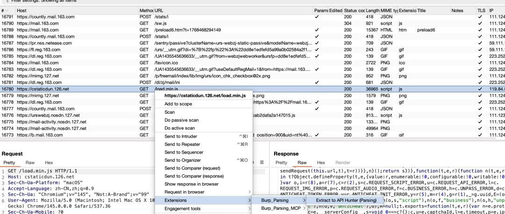Select Scan from the context menu
This screenshot has height=214, width=505.
pyautogui.click(x=169, y=112)
